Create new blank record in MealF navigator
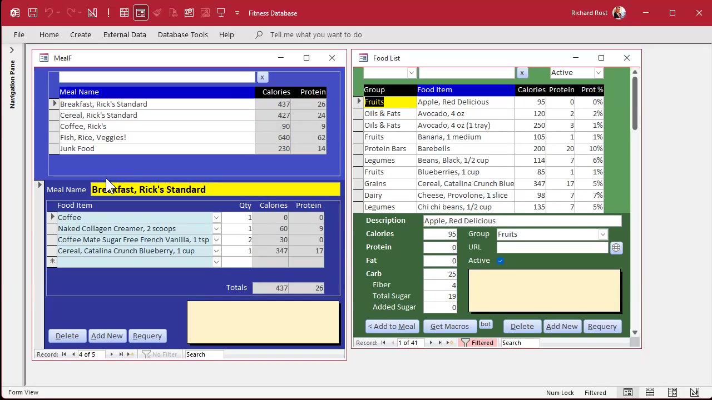 click(x=131, y=354)
